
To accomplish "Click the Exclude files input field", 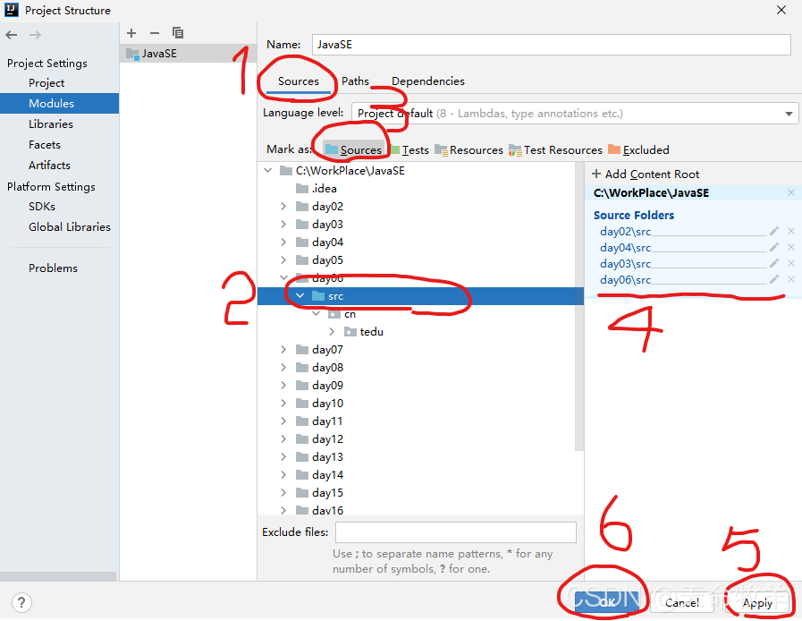I will point(456,532).
